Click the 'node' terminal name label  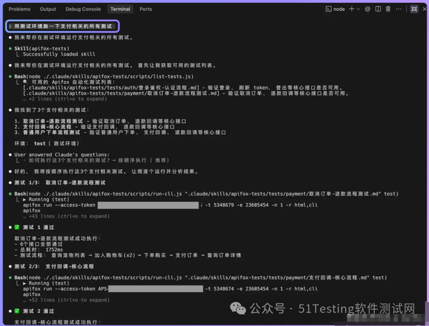click(339, 9)
